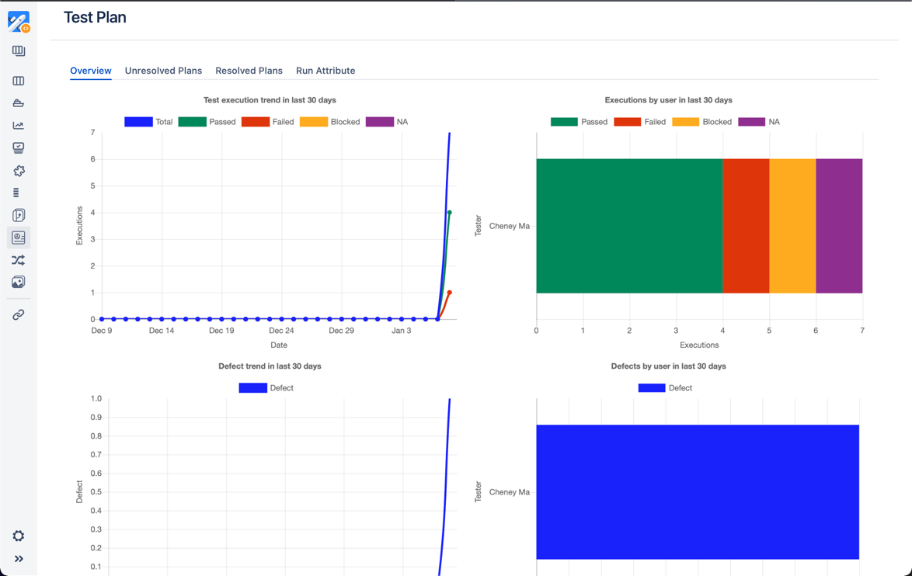This screenshot has width=912, height=576.
Task: Click blue Defect swatch in defect trend legend
Action: point(252,388)
